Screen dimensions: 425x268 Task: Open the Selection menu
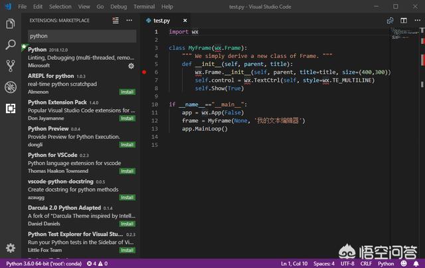pos(60,7)
